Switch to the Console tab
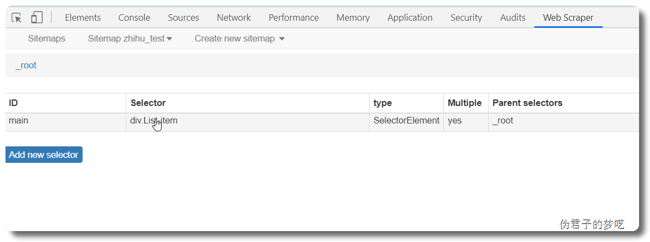This screenshot has width=650, height=242. (x=134, y=17)
